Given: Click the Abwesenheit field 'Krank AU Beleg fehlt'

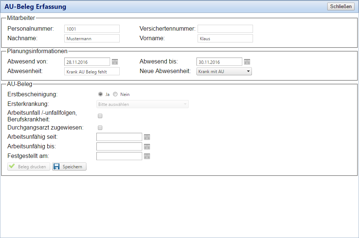Looking at the screenshot, I should point(92,72).
